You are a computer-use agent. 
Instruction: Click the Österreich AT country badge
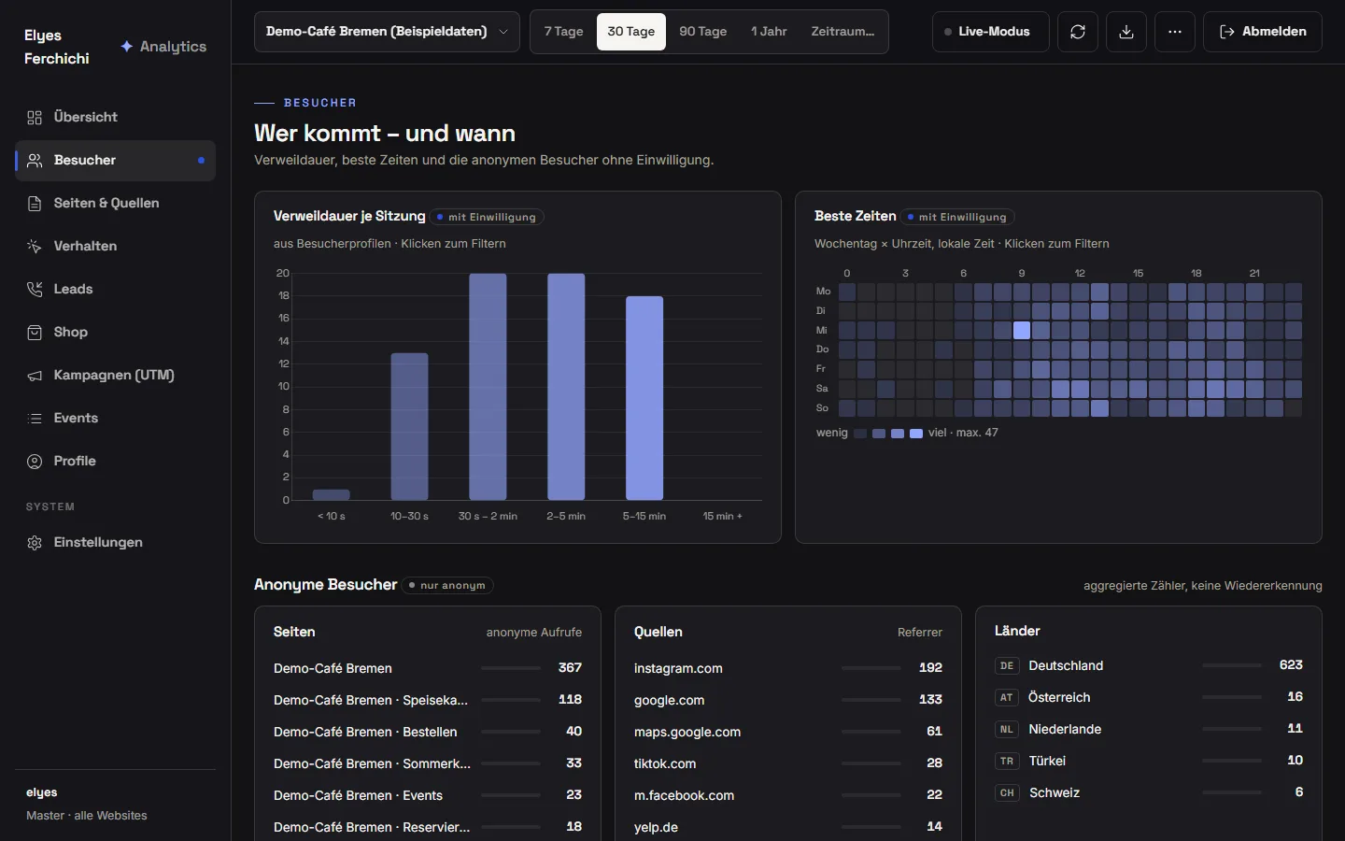[x=1006, y=698]
